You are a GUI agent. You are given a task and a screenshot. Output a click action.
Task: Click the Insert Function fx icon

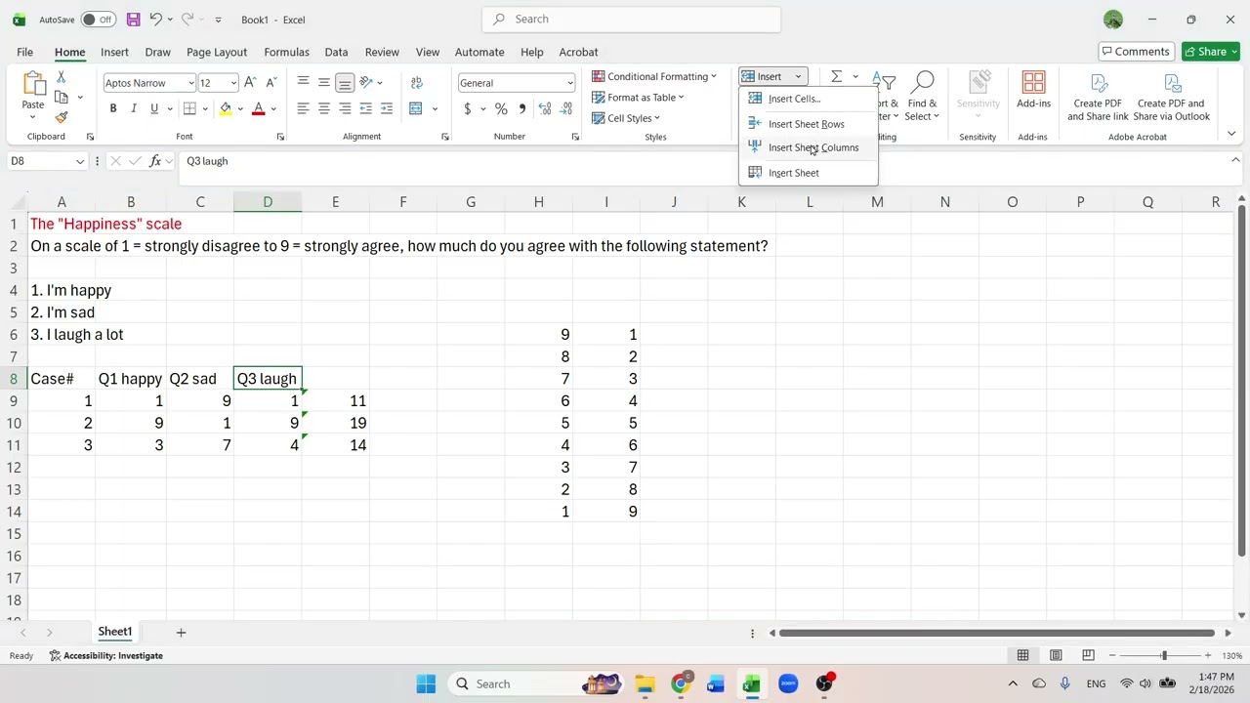(155, 161)
